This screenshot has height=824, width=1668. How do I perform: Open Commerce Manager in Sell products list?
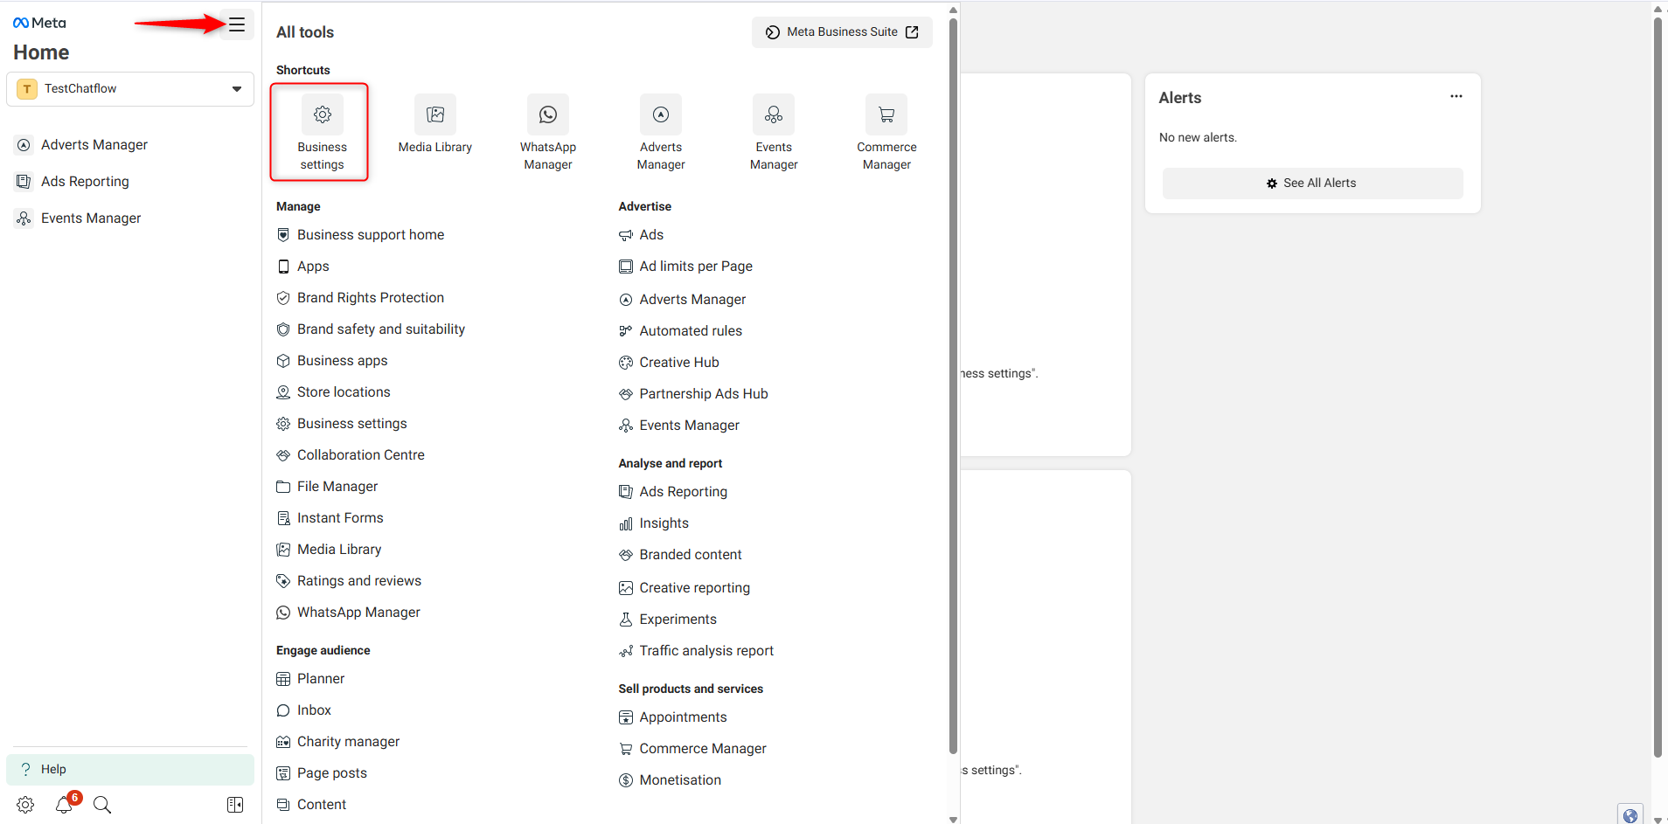point(692,749)
